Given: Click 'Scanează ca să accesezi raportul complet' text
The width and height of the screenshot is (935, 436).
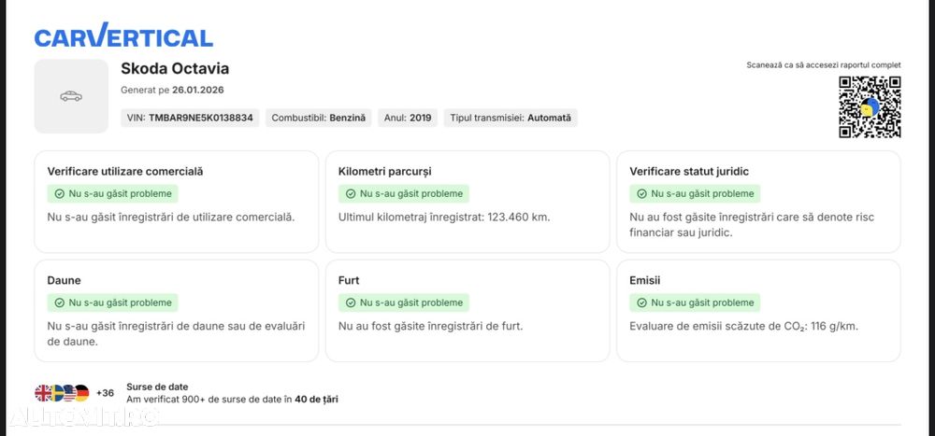Looking at the screenshot, I should [824, 65].
